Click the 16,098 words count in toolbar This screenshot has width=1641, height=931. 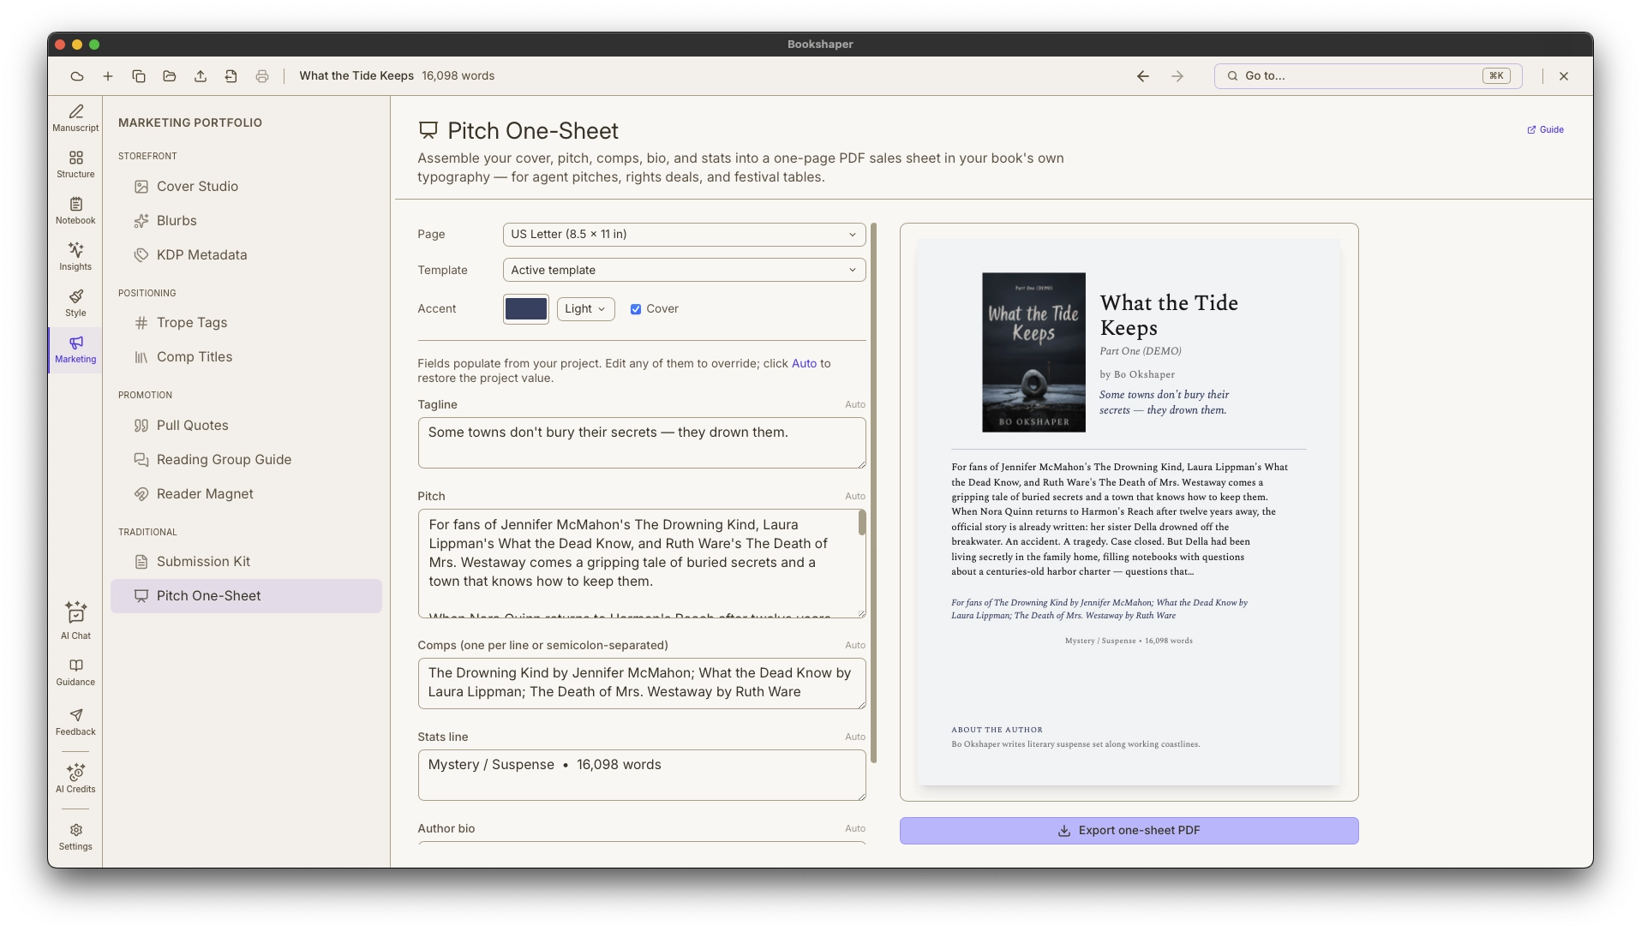point(458,76)
